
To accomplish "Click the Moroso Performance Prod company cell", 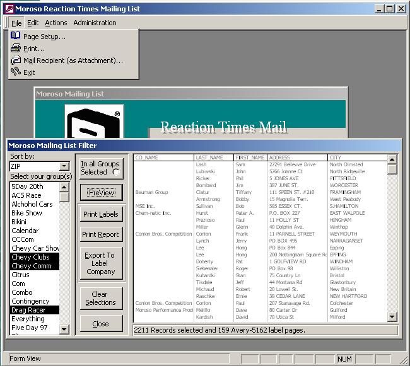I will click(164, 310).
